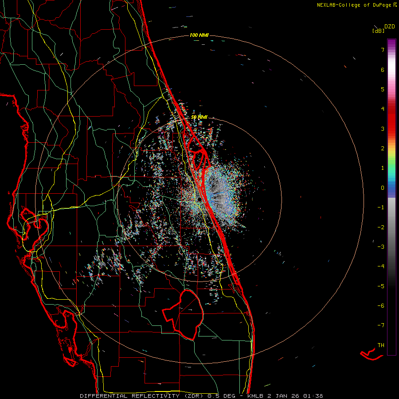Click the 'TH' label at the scale bottom

pyautogui.click(x=381, y=345)
